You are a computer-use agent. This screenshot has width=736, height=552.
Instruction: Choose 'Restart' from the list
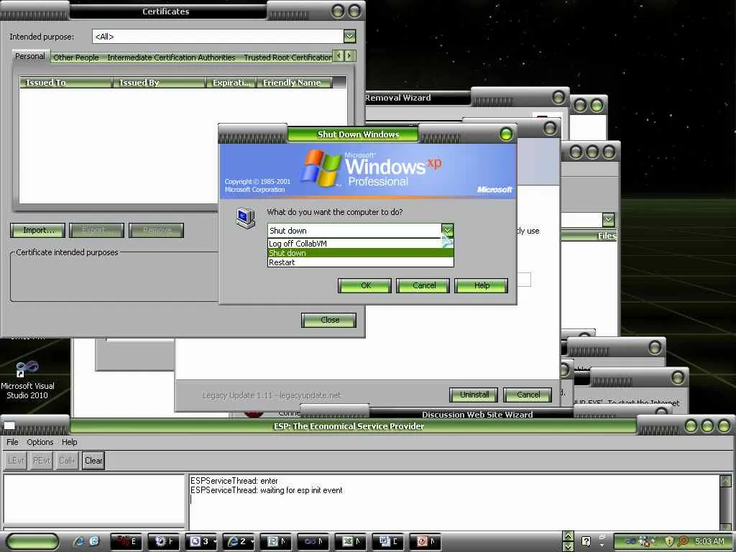coord(361,262)
